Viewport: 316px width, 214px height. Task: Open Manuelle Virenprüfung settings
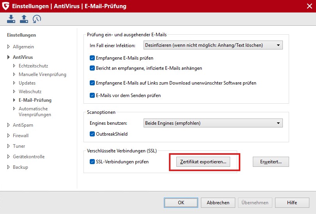[x=43, y=74]
